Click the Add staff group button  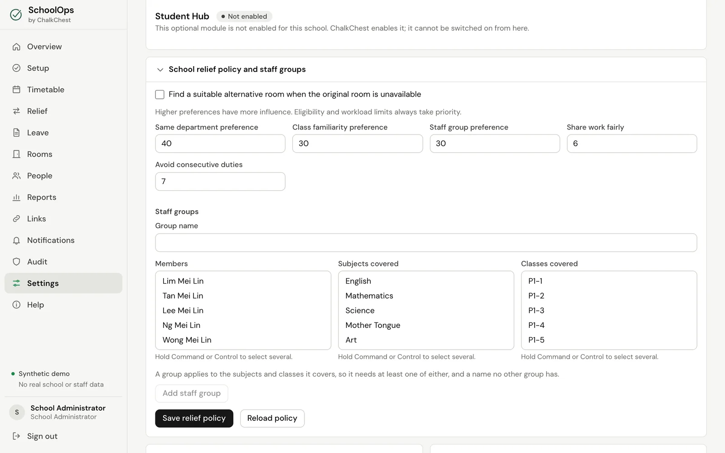click(x=192, y=393)
